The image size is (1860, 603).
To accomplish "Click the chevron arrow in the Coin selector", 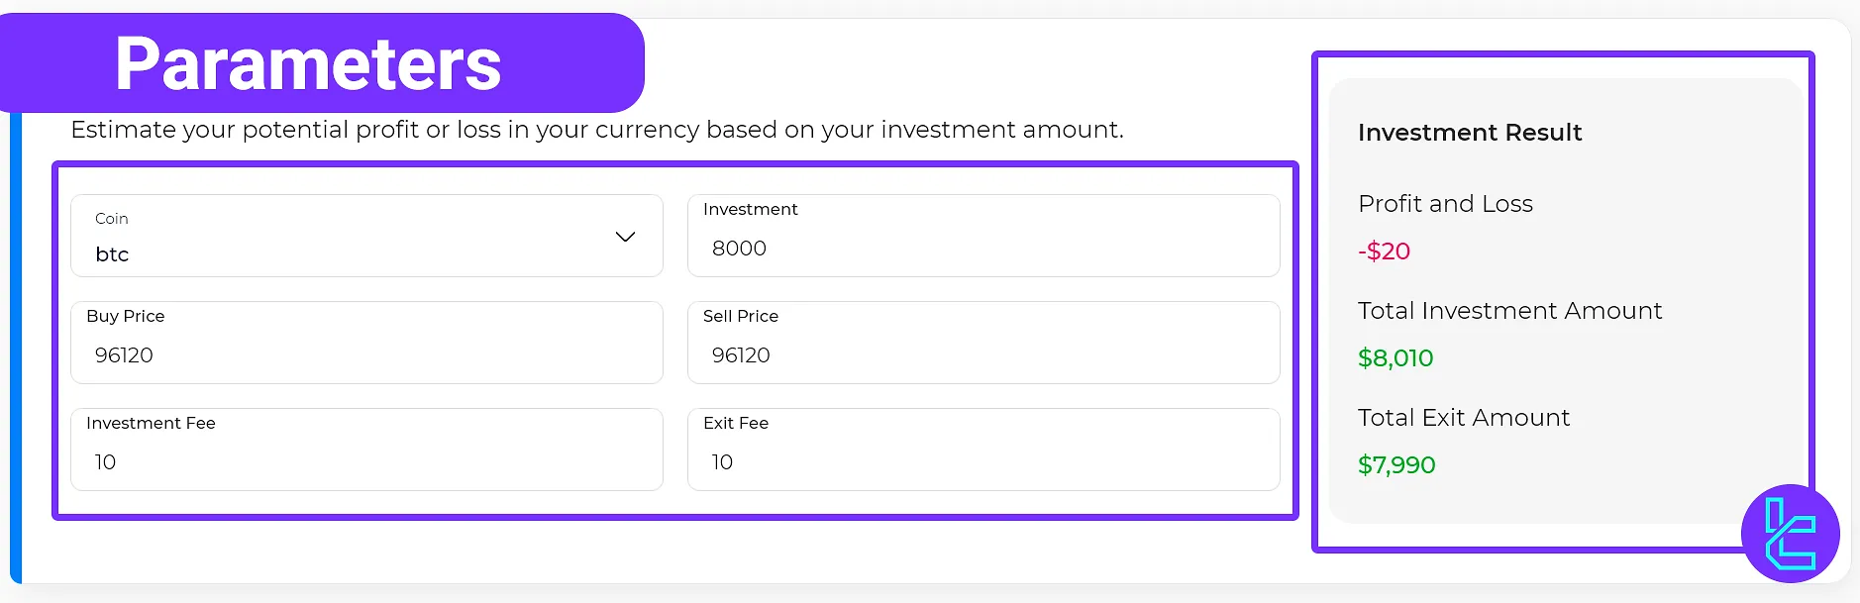I will pos(625,237).
